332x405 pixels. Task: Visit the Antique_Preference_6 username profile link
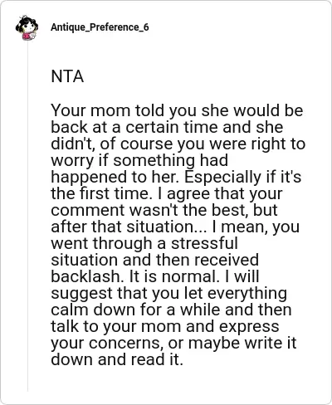[100, 27]
